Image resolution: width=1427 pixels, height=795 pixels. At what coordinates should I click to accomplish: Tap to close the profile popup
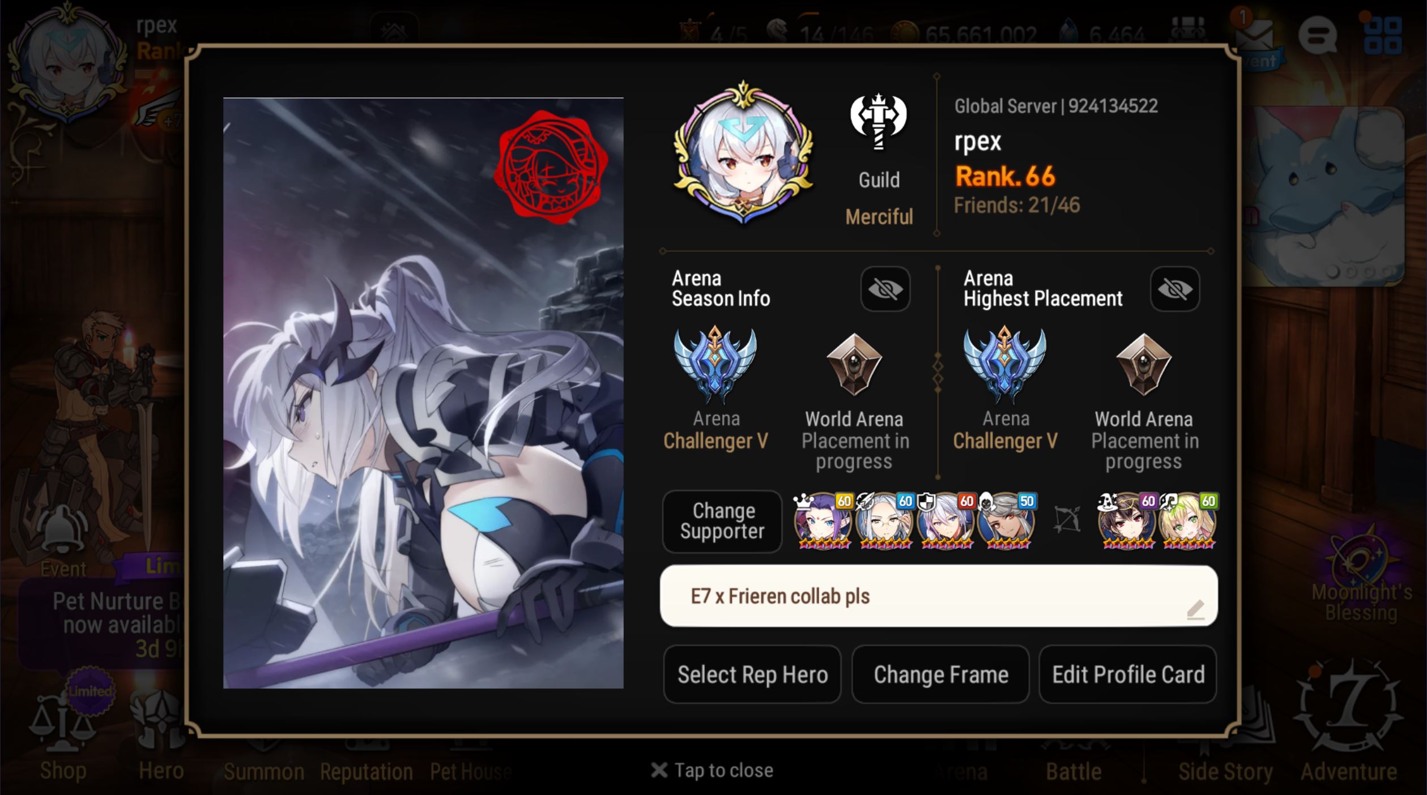(712, 770)
